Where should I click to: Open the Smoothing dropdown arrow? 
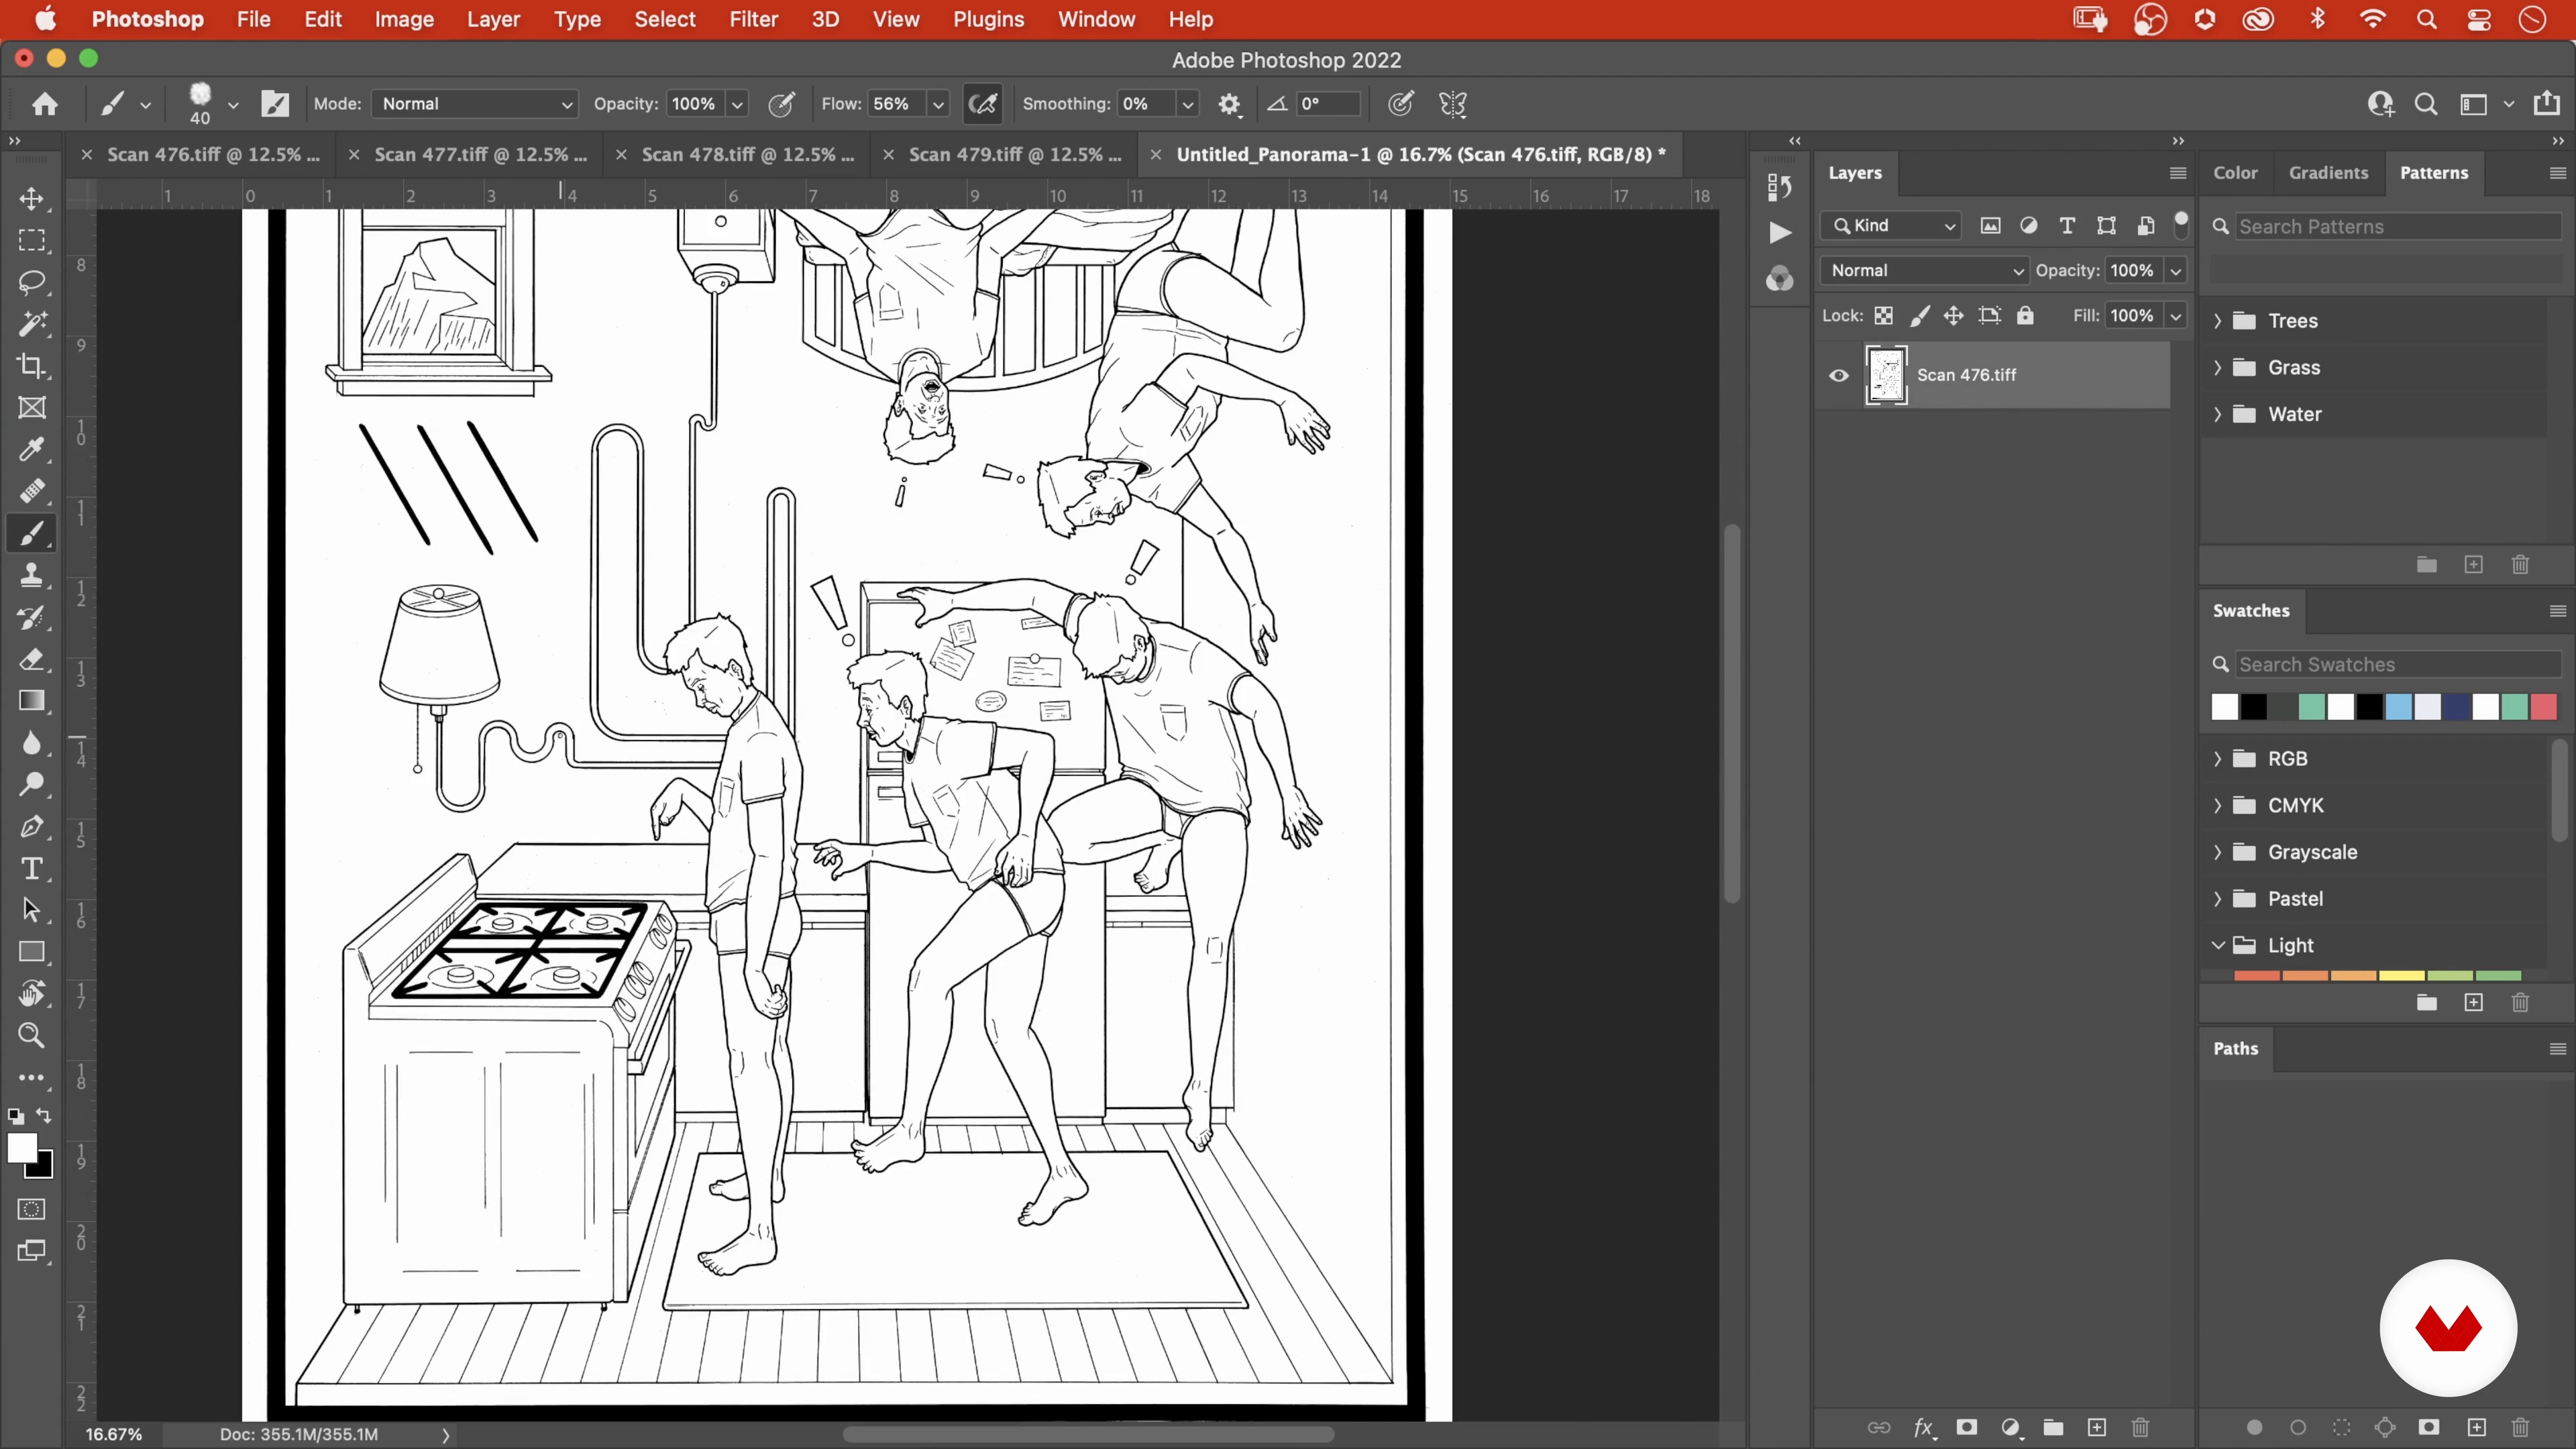[1187, 104]
